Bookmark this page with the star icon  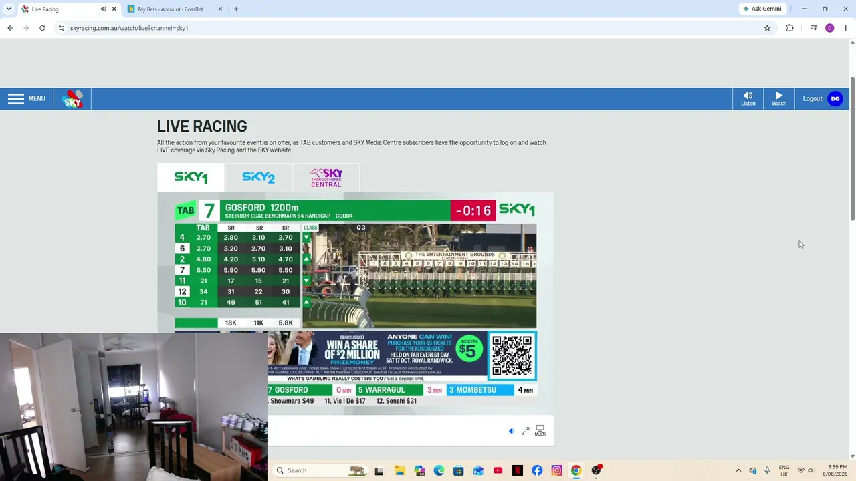[767, 28]
